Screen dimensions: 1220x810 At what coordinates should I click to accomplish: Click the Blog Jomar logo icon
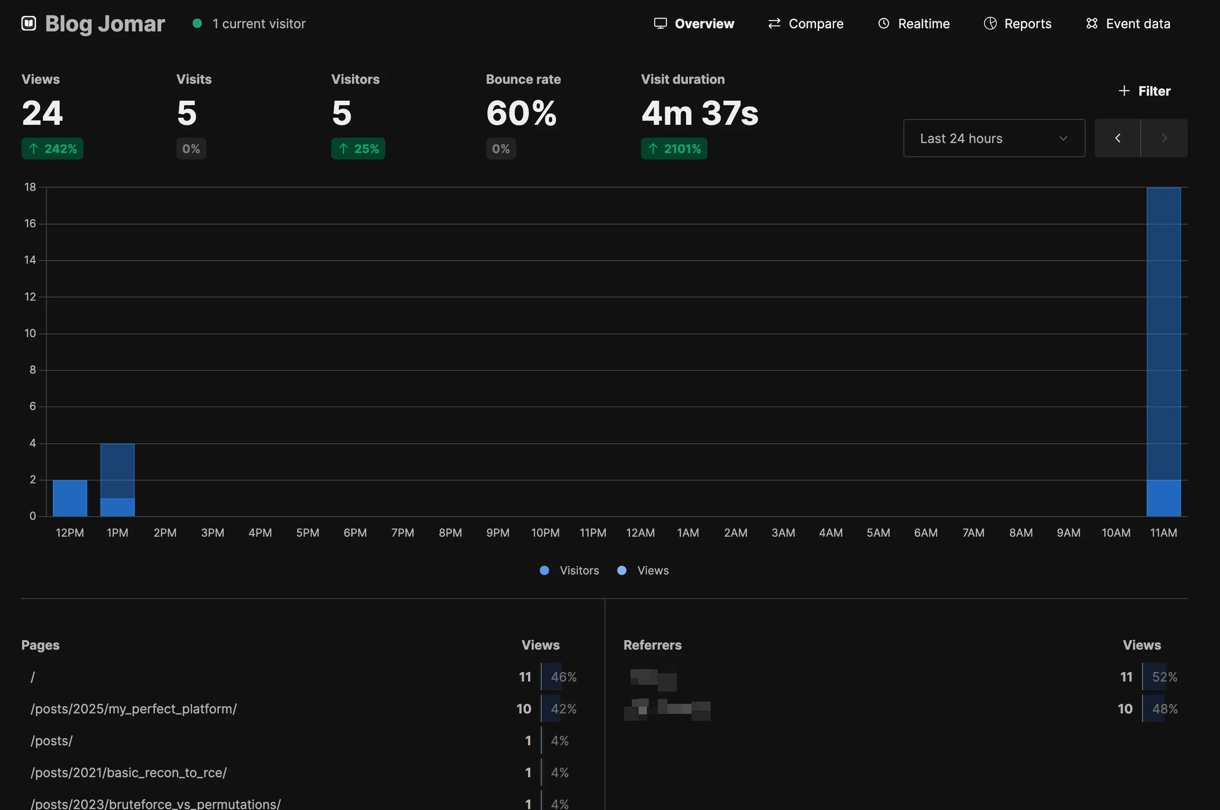28,23
